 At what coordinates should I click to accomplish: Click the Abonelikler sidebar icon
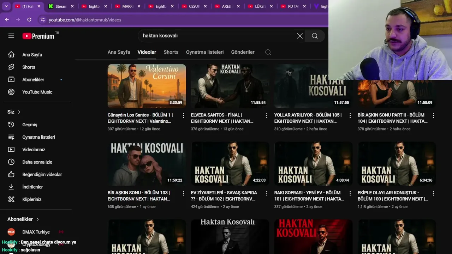point(11,79)
